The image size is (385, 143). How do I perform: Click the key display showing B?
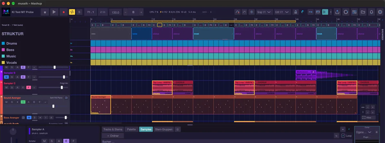[133, 12]
